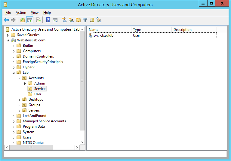Collapse the Lab organizational unit

pyautogui.click(x=14, y=73)
